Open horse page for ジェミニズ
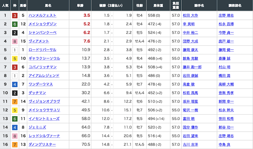 point(37,127)
